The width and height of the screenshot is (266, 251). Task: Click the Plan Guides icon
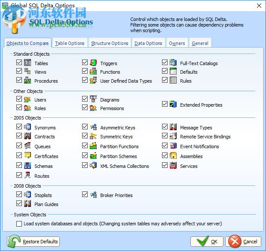pyautogui.click(x=28, y=203)
